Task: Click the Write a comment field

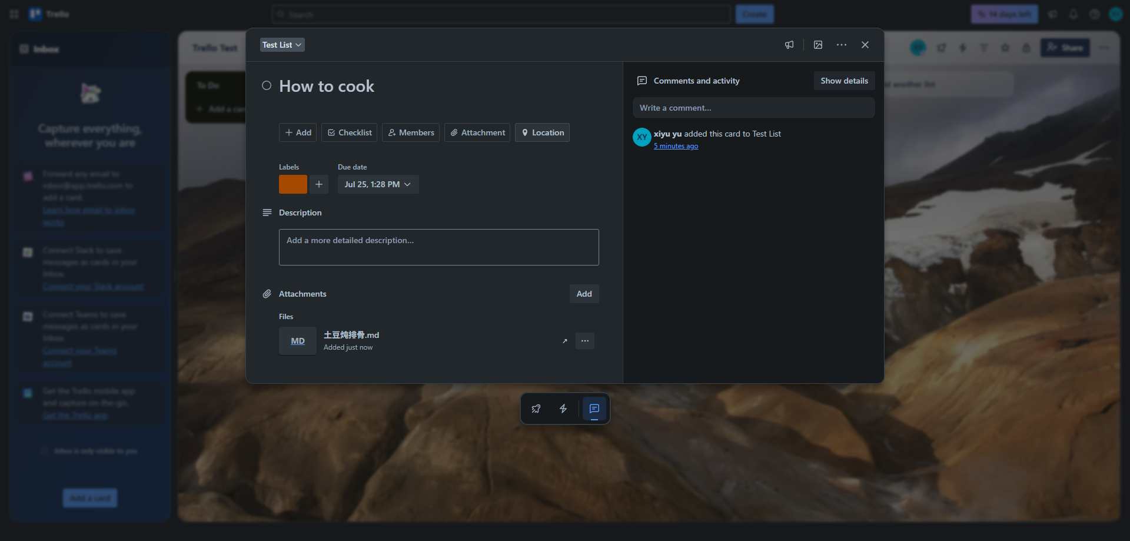Action: (x=754, y=108)
